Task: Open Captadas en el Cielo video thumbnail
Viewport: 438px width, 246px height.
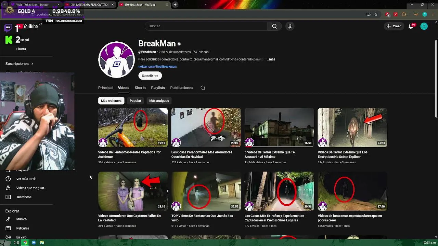Action: [279, 191]
